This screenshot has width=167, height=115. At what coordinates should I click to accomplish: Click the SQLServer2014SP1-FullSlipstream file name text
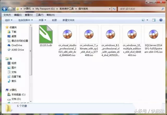tap(153, 49)
